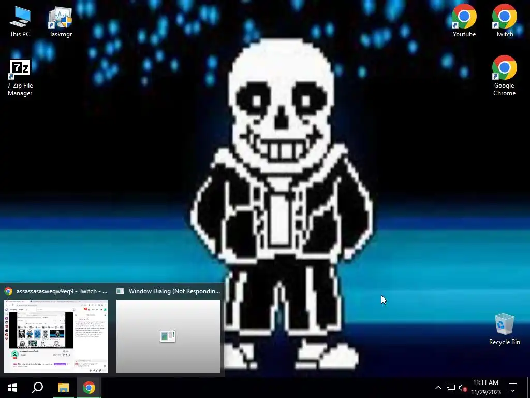Select the Window Dialog (Not Responding) thumbnail
This screenshot has height=398, width=530.
168,336
